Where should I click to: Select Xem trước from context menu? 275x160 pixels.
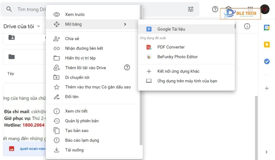(x=75, y=14)
